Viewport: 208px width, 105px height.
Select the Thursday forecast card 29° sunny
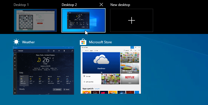[x=60, y=80]
